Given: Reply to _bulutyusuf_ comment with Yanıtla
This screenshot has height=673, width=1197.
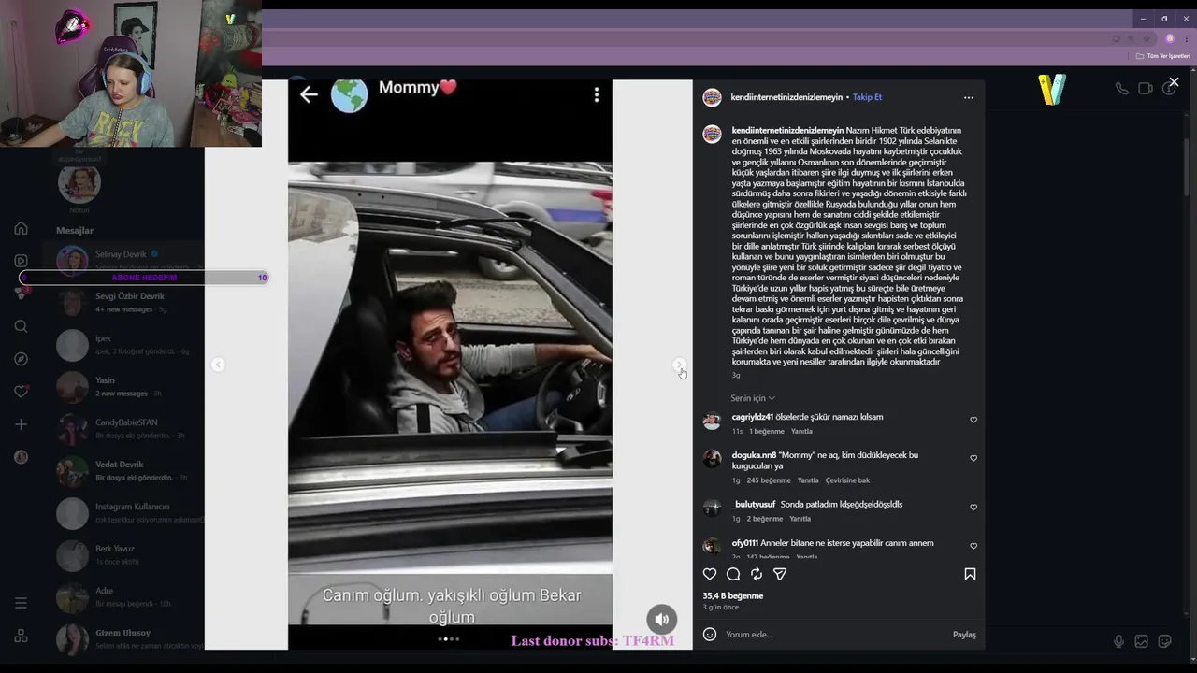Looking at the screenshot, I should click(800, 519).
